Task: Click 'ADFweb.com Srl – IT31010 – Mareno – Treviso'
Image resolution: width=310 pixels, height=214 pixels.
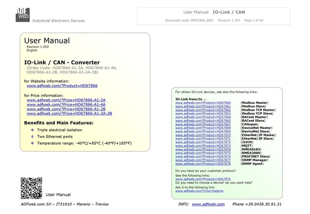Action: click(x=65, y=204)
